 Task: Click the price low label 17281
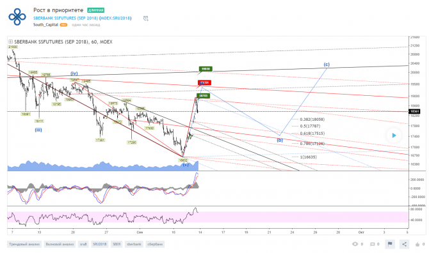click(x=100, y=140)
